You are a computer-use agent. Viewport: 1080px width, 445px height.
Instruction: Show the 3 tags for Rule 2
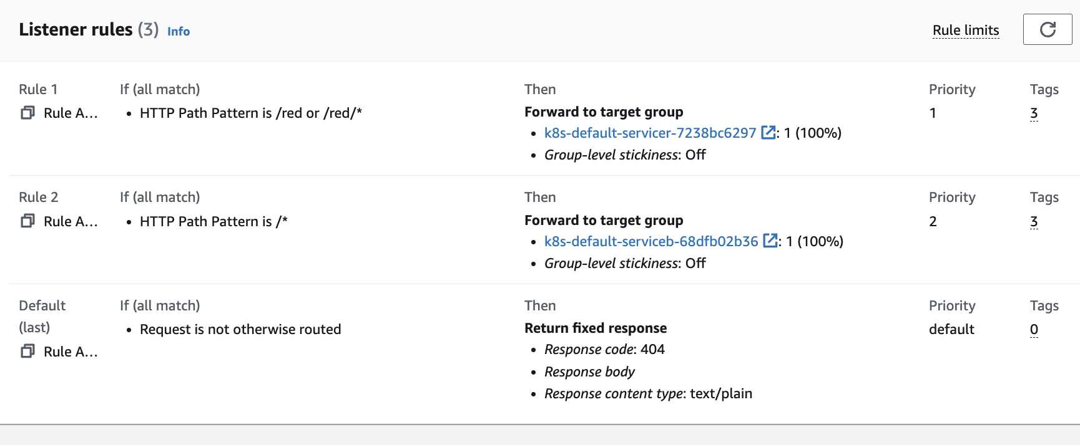click(1034, 222)
